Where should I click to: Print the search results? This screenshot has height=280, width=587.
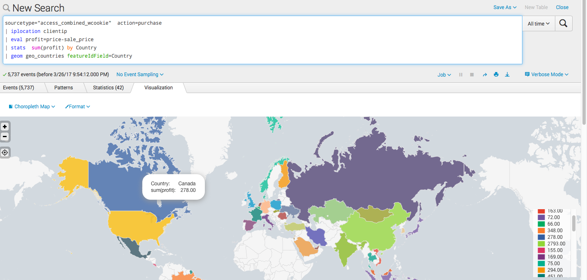coord(496,75)
